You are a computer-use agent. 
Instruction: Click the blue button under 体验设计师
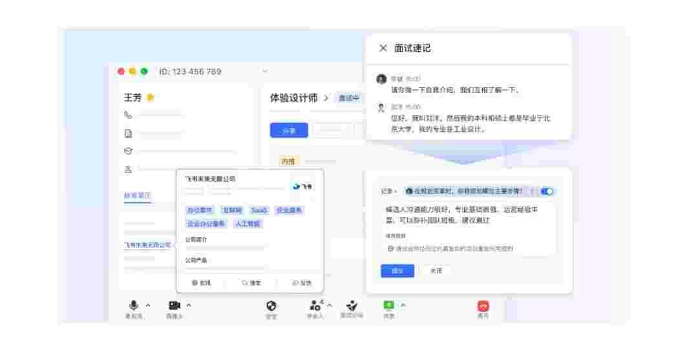289,131
